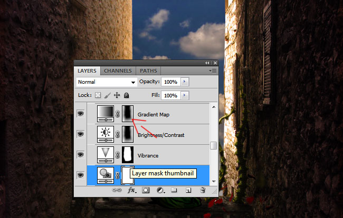Close the Layers panel
The image size is (343, 218).
tap(215, 63)
